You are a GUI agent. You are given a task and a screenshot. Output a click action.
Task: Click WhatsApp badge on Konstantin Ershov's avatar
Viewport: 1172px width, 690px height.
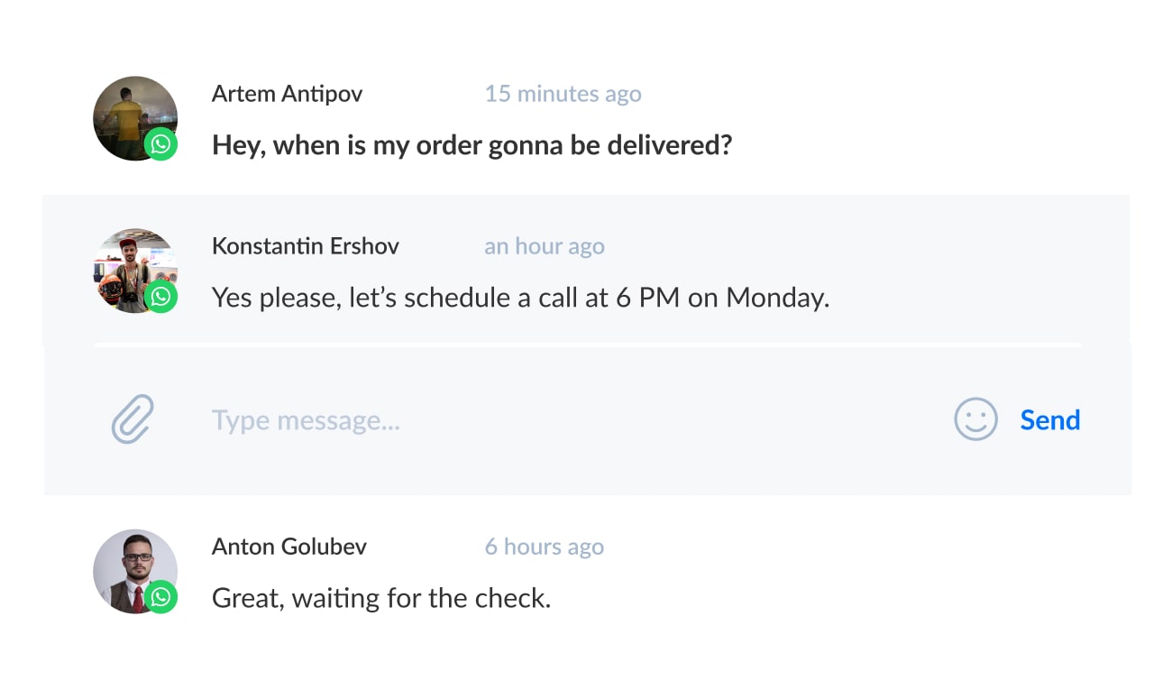(x=161, y=297)
